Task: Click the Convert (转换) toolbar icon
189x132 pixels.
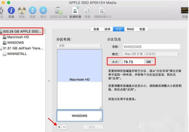Action: point(87,10)
